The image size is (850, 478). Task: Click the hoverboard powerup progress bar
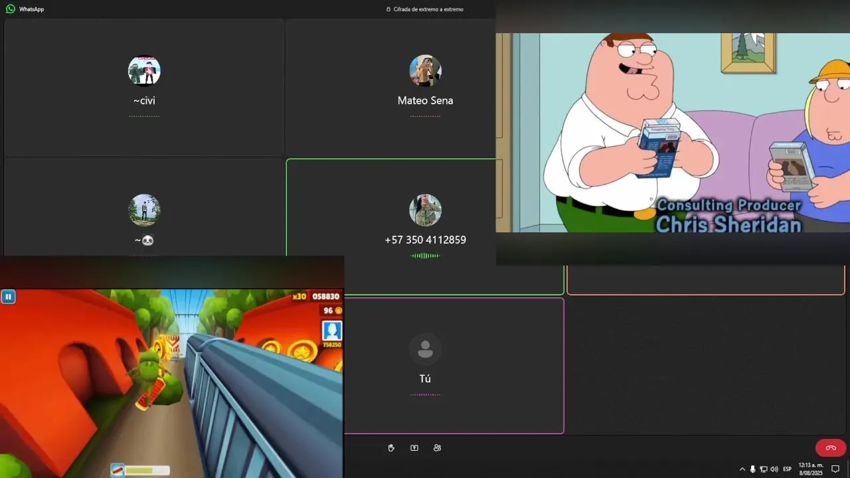coord(147,471)
